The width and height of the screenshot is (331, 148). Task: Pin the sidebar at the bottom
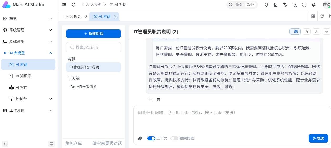(x=51, y=144)
